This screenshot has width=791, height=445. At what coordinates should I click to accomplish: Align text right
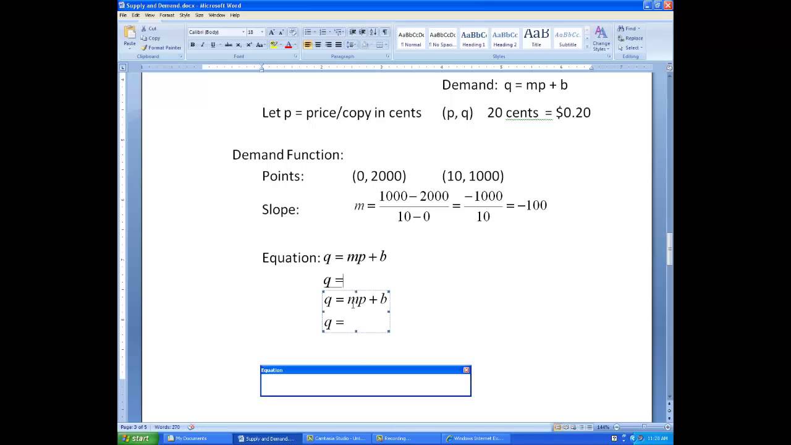(328, 44)
